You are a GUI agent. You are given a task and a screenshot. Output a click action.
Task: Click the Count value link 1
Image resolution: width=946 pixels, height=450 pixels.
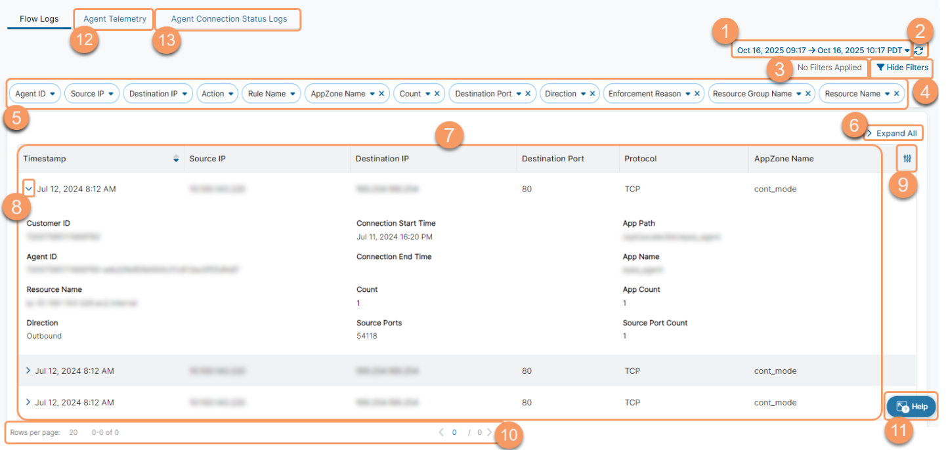click(x=358, y=303)
